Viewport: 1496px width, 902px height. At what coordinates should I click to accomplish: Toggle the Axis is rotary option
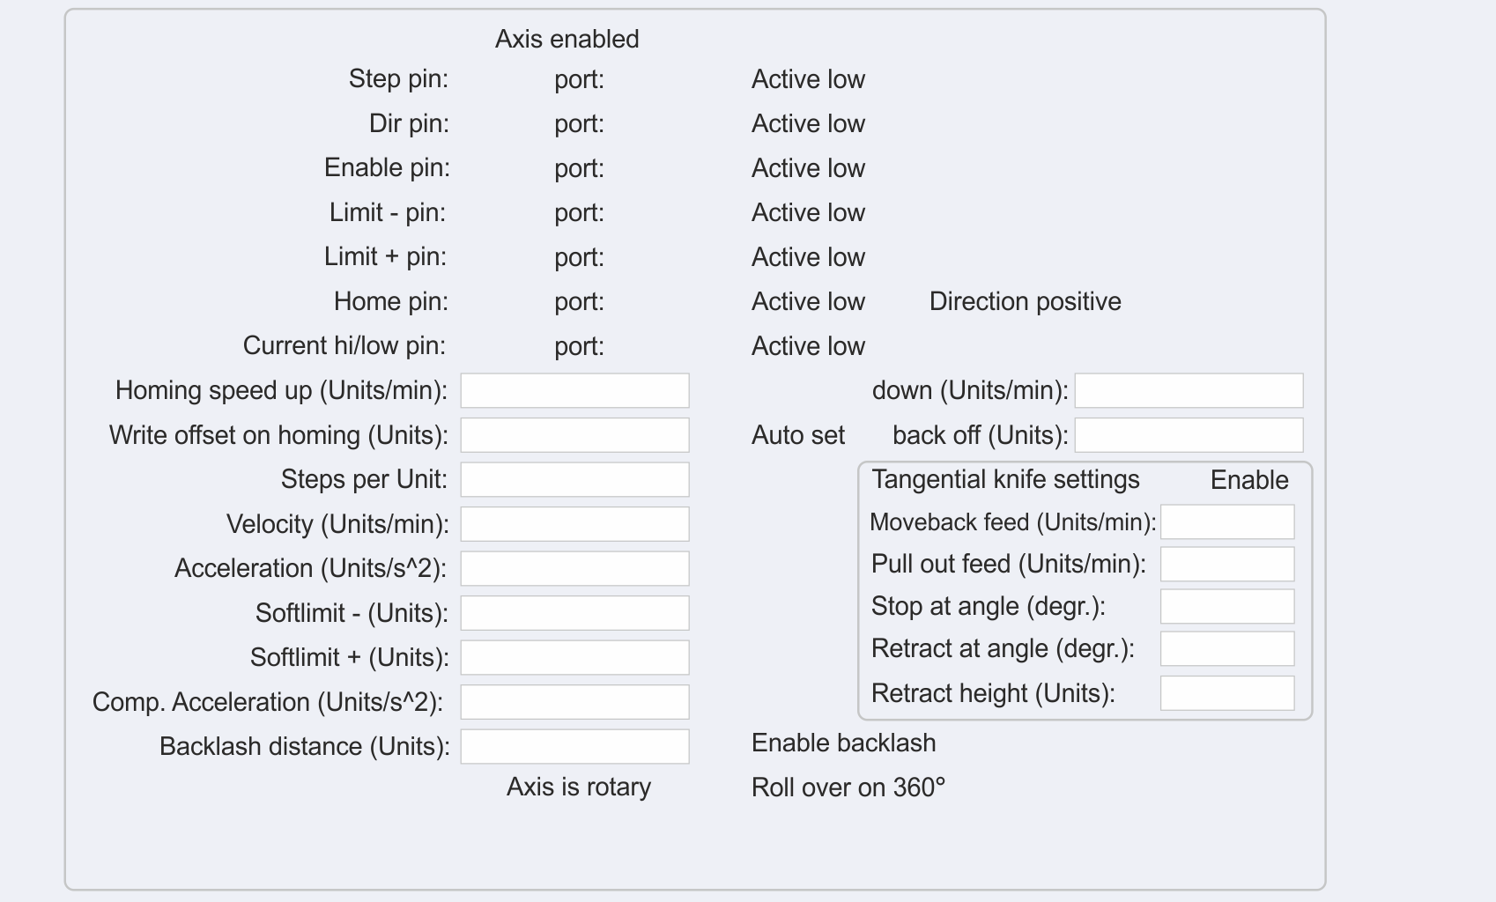[x=578, y=787]
